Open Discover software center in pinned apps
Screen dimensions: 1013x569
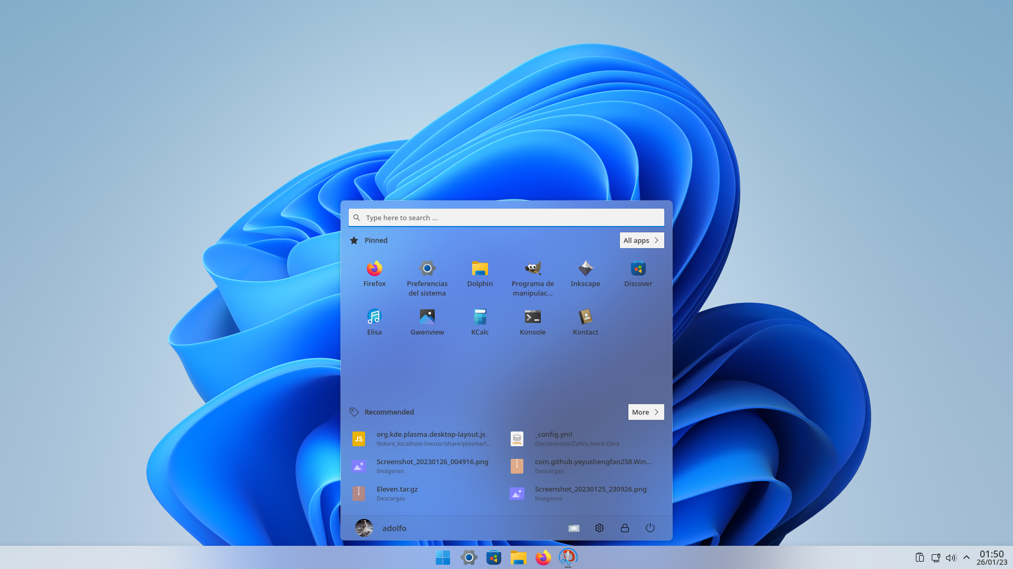(x=638, y=273)
